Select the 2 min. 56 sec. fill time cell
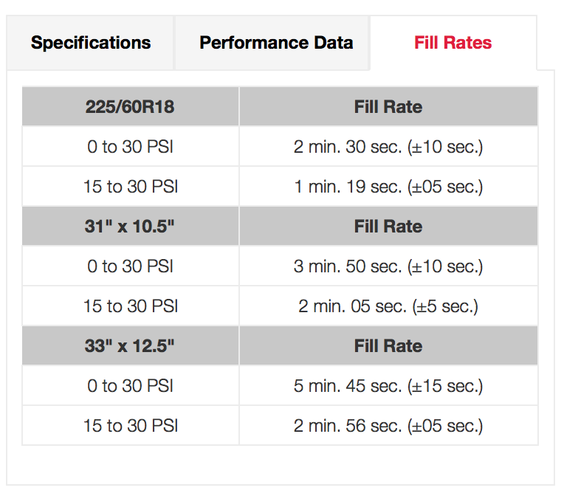Image resolution: width=564 pixels, height=496 pixels. tap(388, 426)
